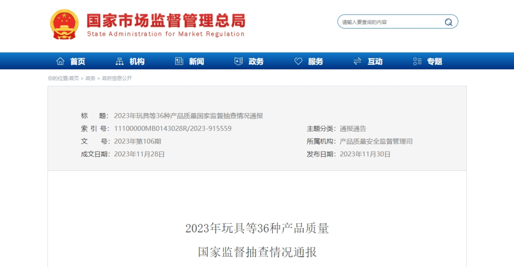
Task: Go to the 服务 navigation section
Action: (x=316, y=61)
